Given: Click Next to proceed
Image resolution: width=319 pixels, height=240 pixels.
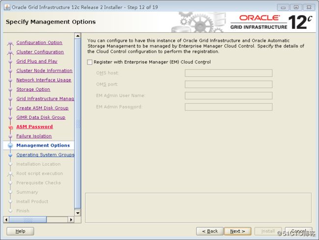Looking at the screenshot, I should click(x=238, y=231).
